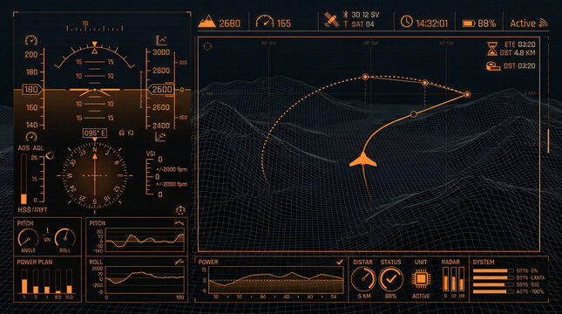562x314 pixels.
Task: Click the POWER area graph
Action: (x=276, y=280)
